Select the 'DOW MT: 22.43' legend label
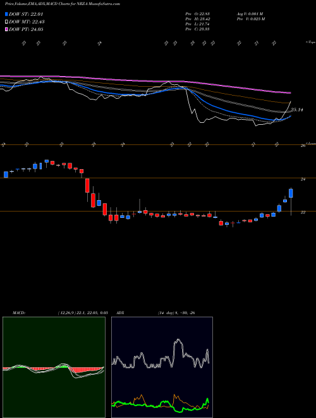Screen dimensions: 316x418 click(x=27, y=22)
